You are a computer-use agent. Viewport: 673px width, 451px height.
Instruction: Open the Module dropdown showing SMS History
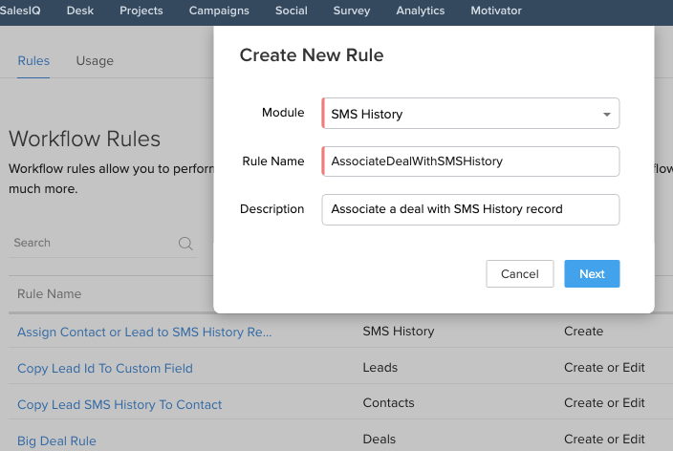point(470,114)
